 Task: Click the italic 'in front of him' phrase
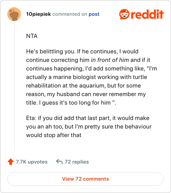click(x=110, y=60)
